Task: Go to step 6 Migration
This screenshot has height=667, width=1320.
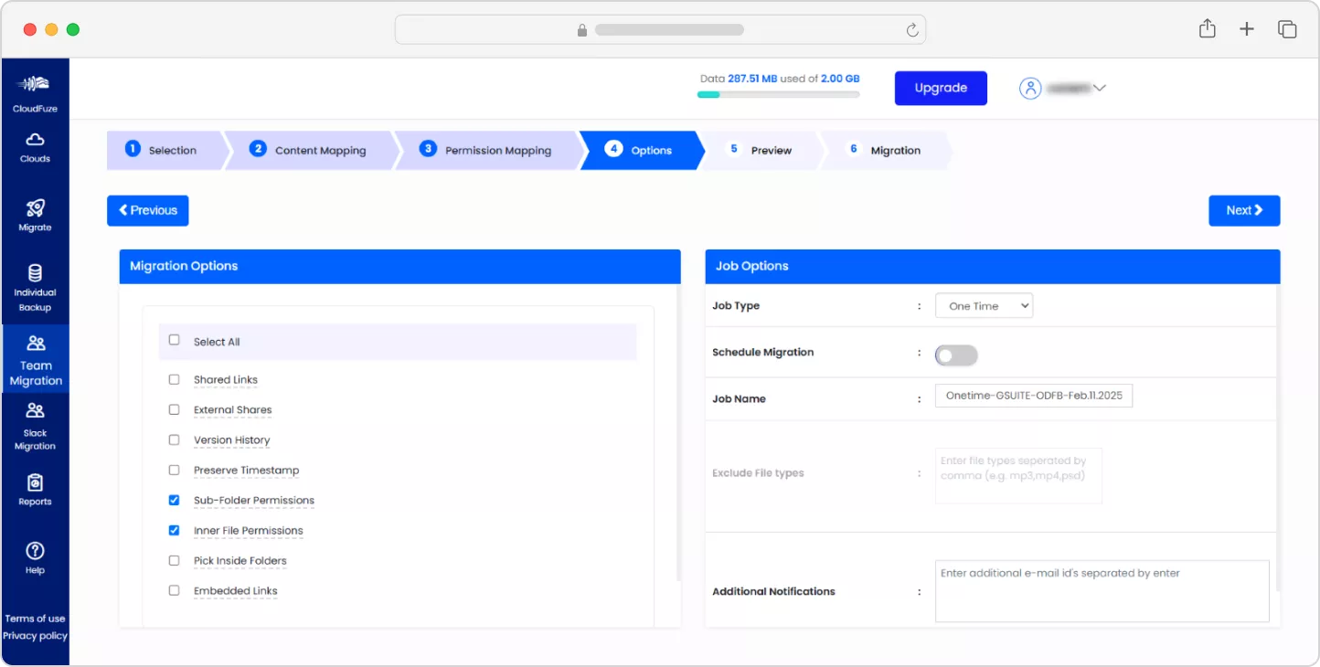Action: pyautogui.click(x=885, y=151)
